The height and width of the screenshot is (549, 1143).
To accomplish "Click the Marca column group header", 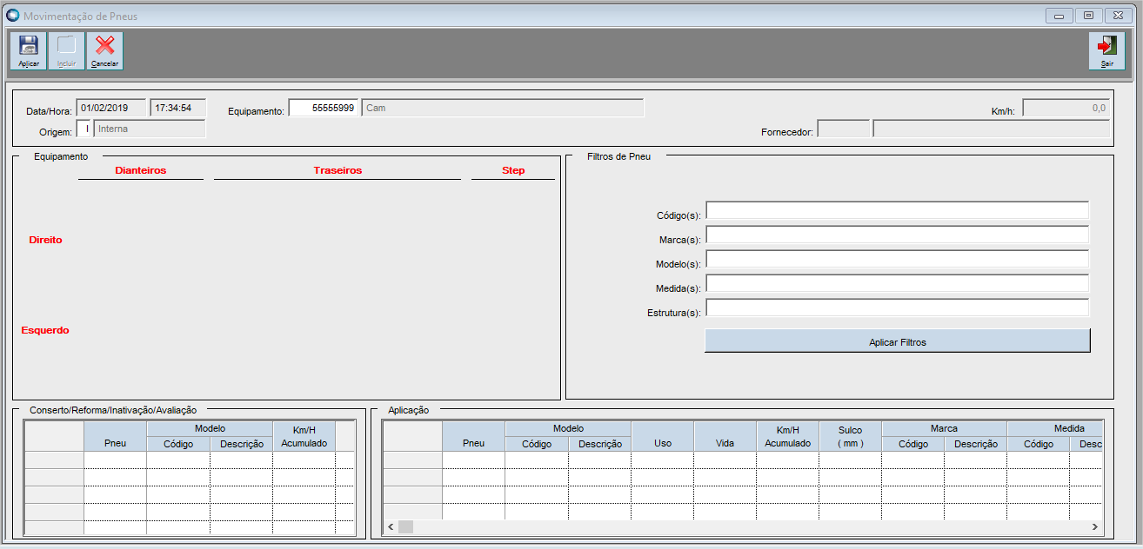I will (x=945, y=428).
